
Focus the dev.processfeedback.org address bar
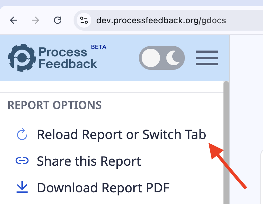161,21
